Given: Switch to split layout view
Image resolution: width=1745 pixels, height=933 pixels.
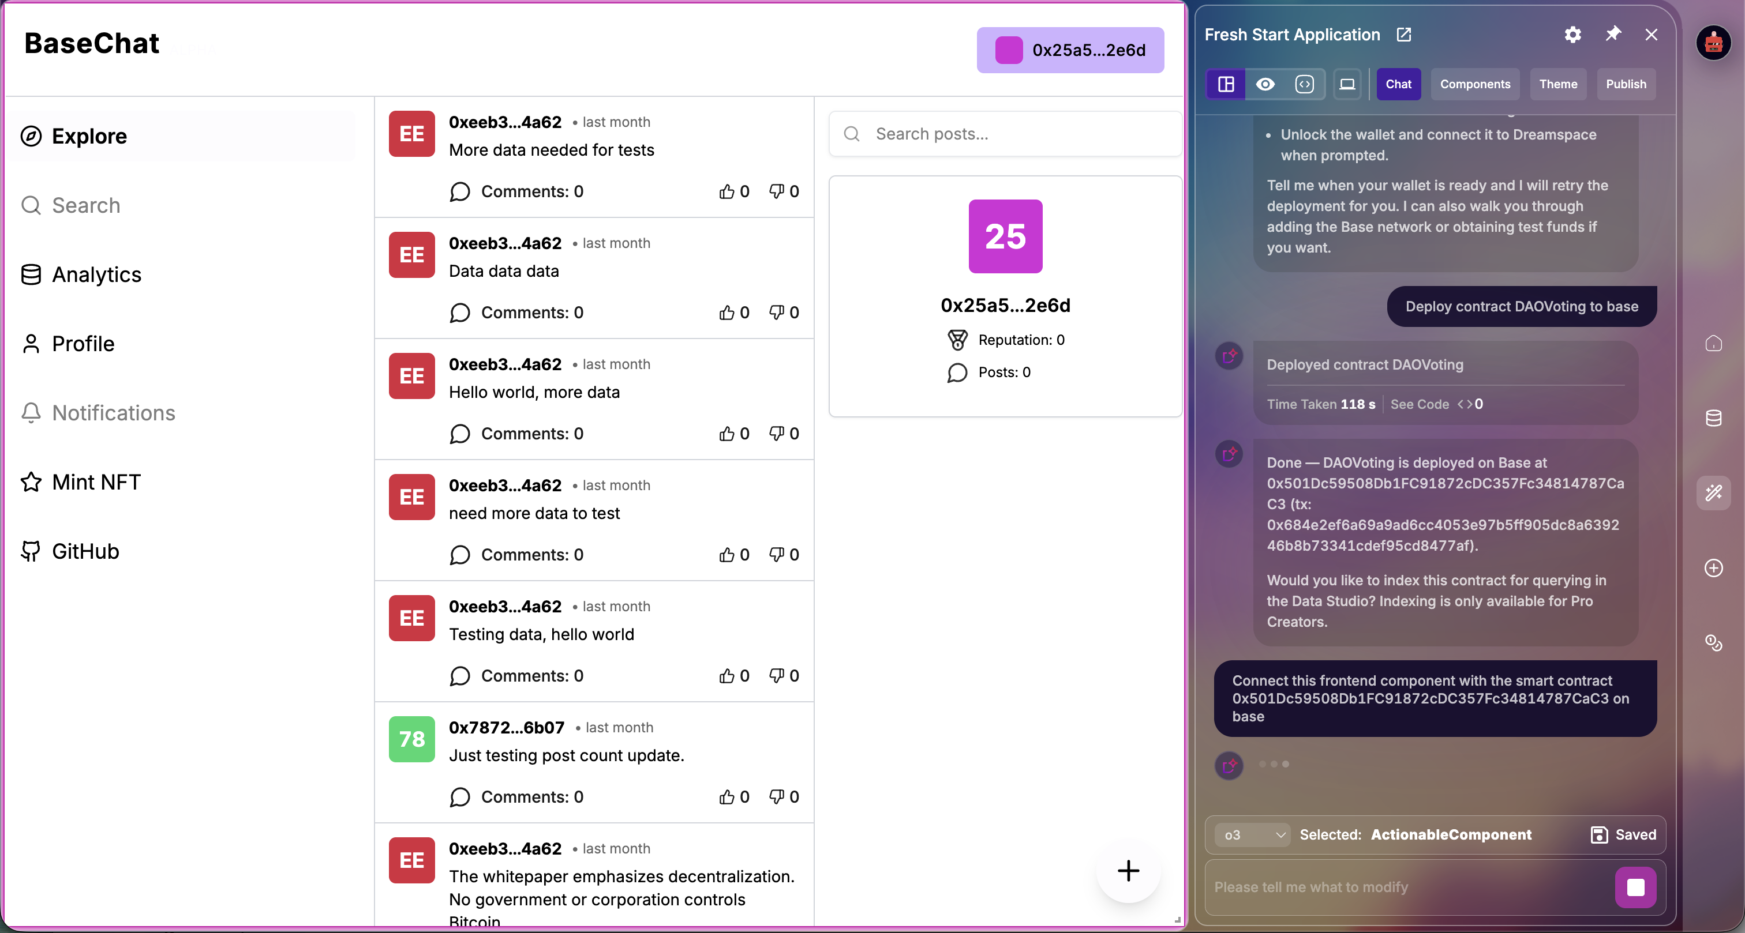Looking at the screenshot, I should (1226, 84).
